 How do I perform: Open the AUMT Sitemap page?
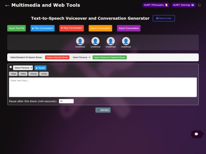click(183, 5)
